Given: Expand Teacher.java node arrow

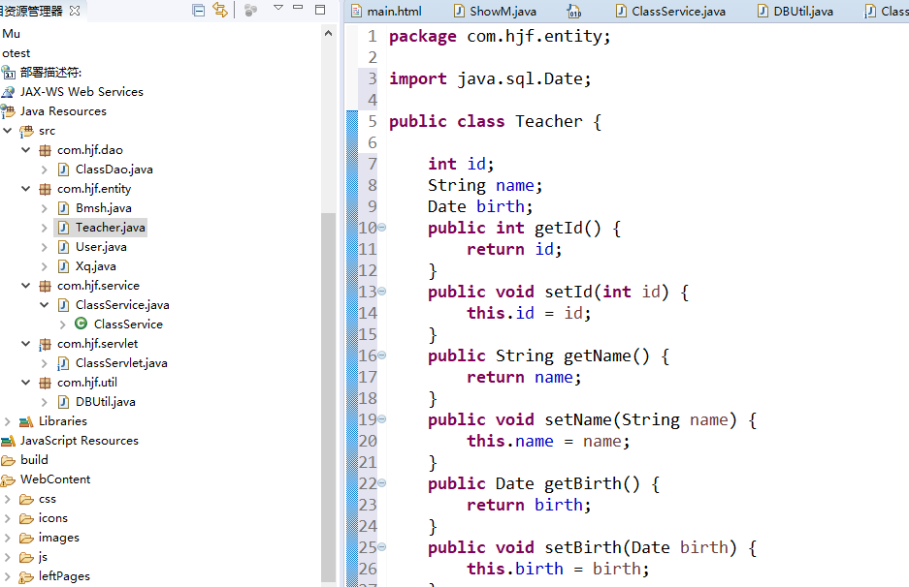Looking at the screenshot, I should [x=44, y=228].
